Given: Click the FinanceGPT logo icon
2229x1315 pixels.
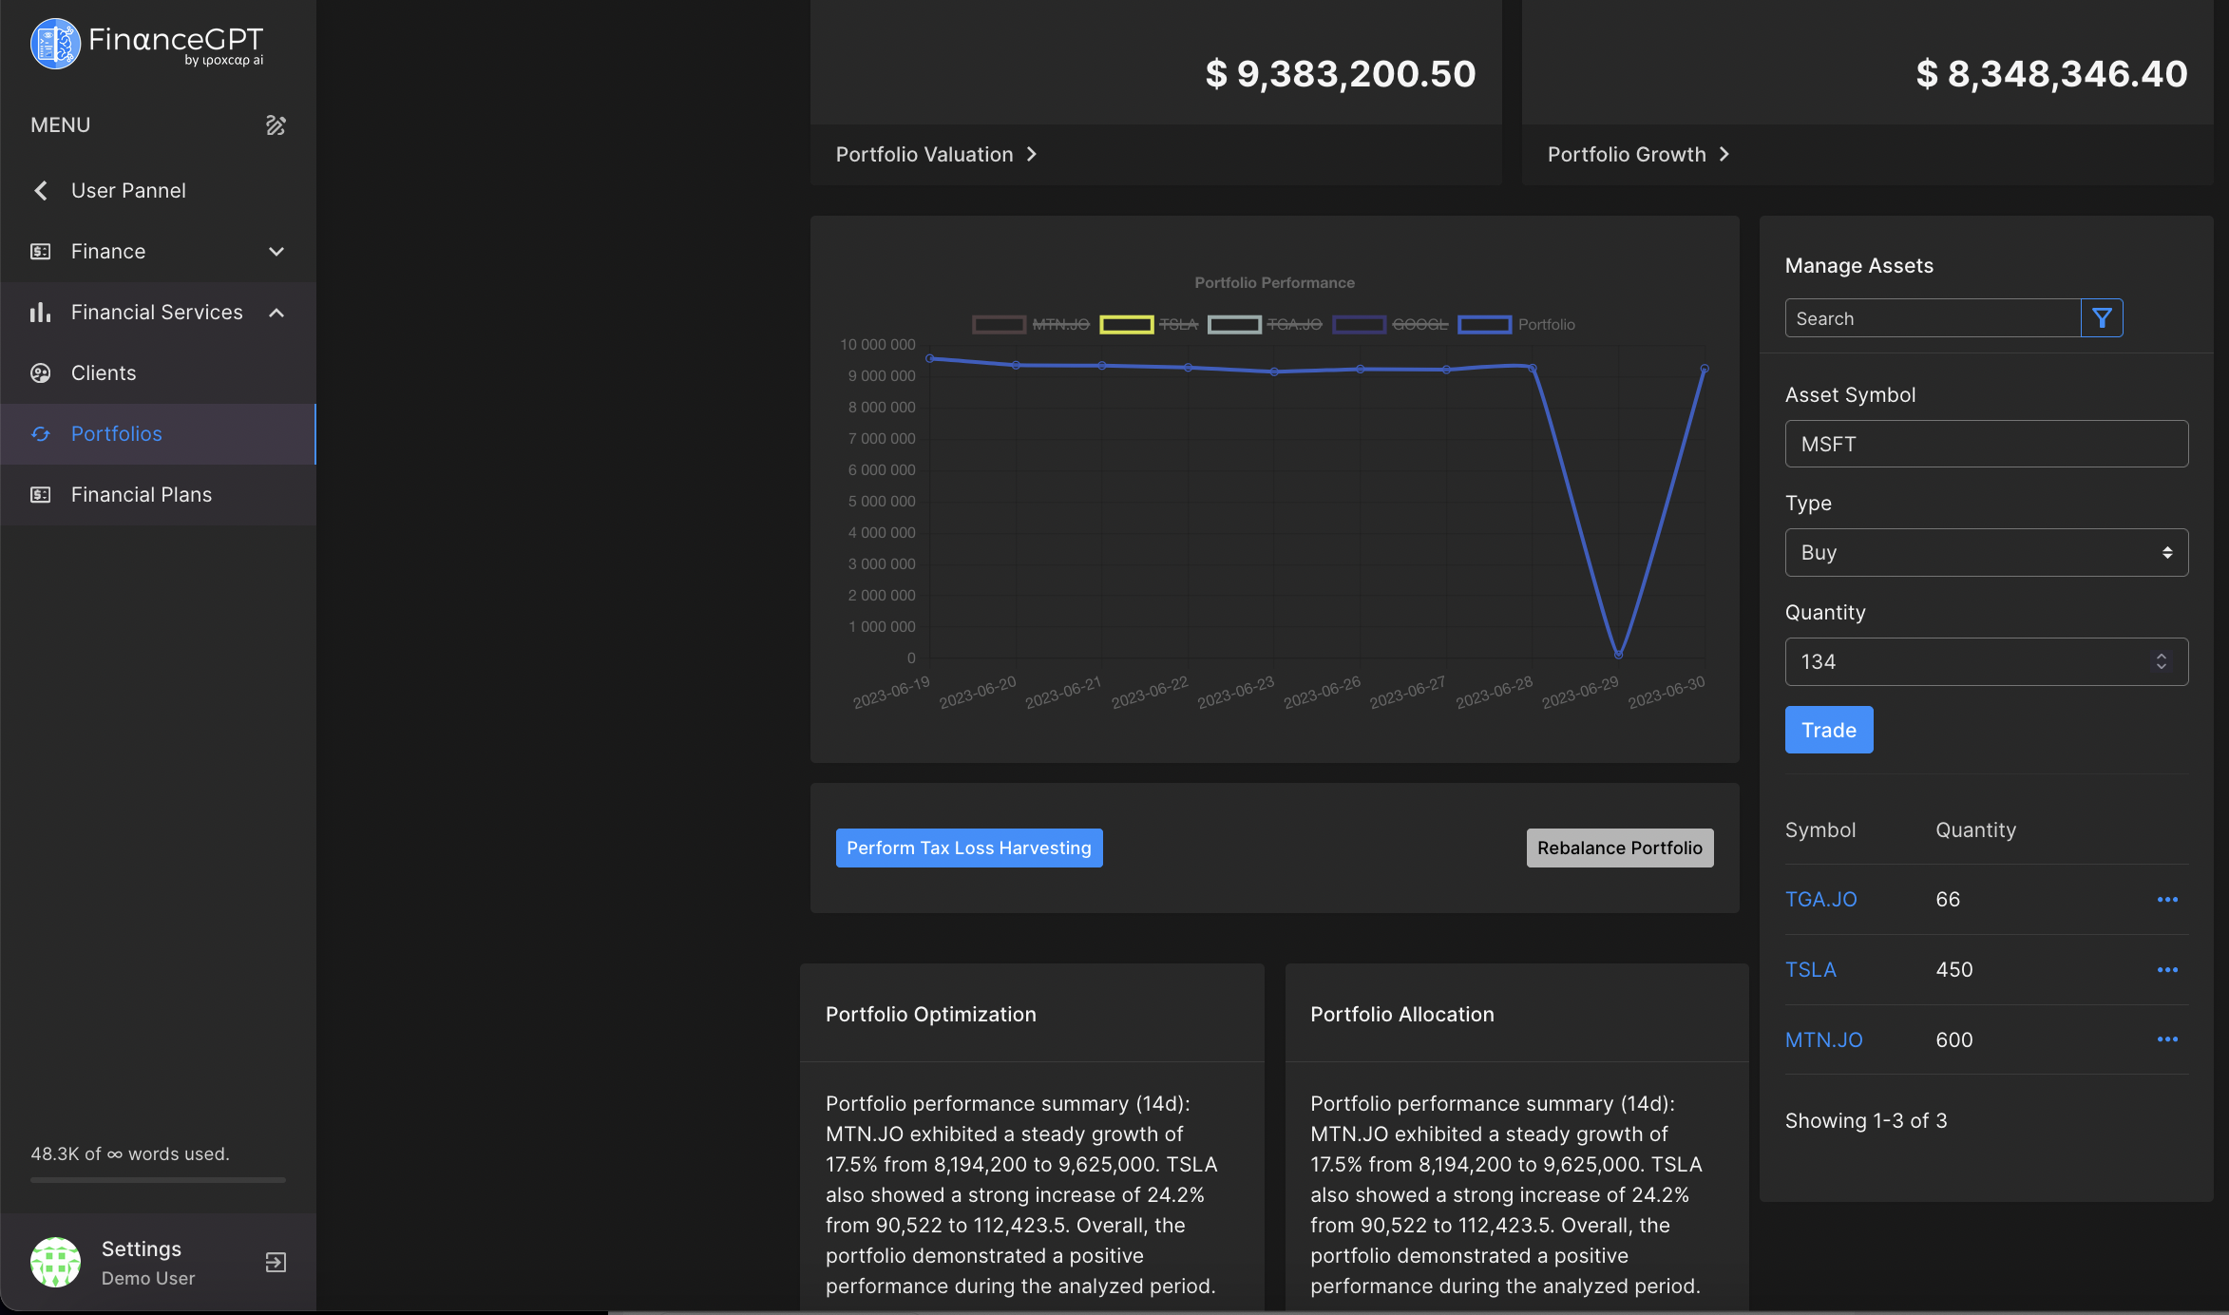Looking at the screenshot, I should pos(55,44).
